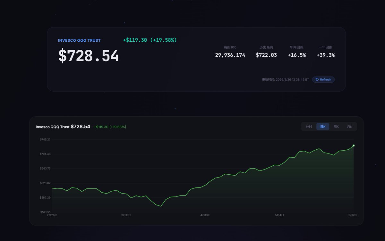Click the $582.29 y-axis label
The image size is (385, 241).
[x=45, y=197]
